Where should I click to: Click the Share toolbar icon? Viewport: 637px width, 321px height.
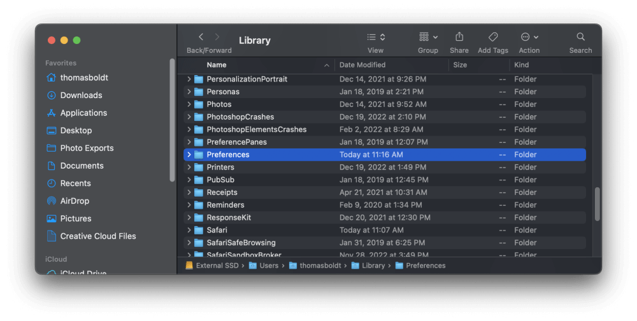459,37
